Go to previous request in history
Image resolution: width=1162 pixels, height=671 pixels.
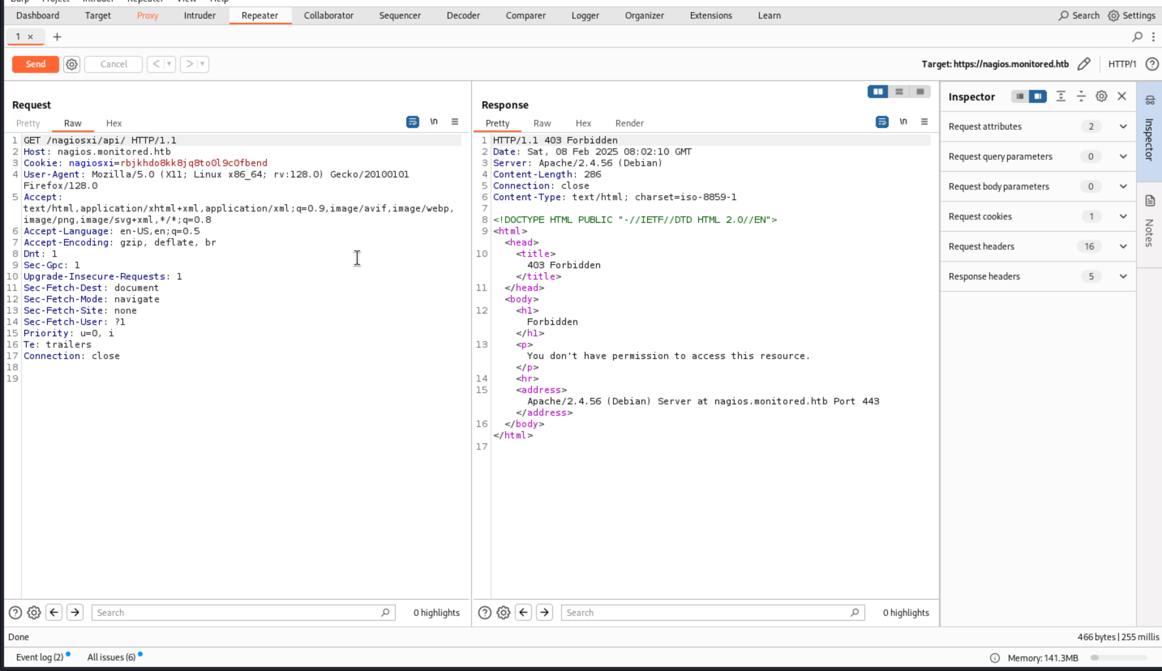tap(157, 64)
